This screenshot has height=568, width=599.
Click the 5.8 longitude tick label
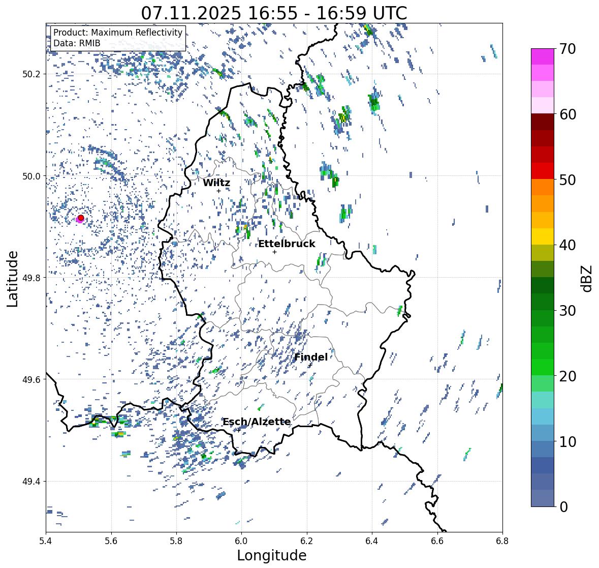click(x=176, y=541)
